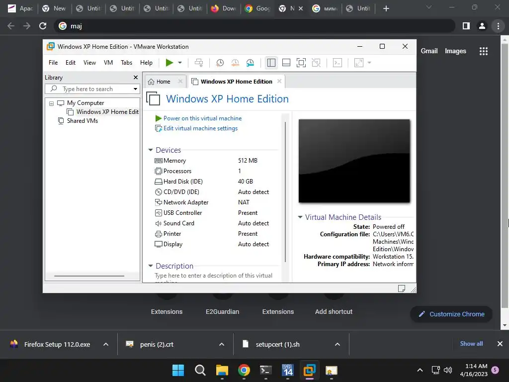Collapse the Description section
The image size is (509, 382).
(x=150, y=266)
